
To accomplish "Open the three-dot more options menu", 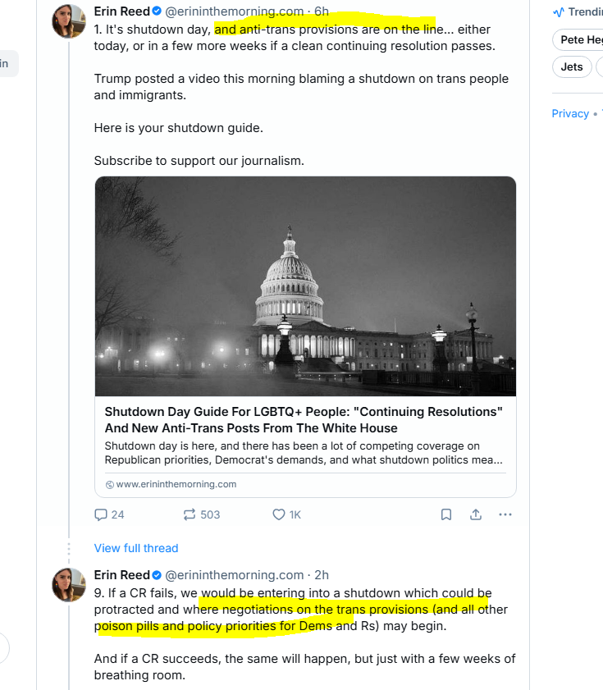I will coord(505,514).
